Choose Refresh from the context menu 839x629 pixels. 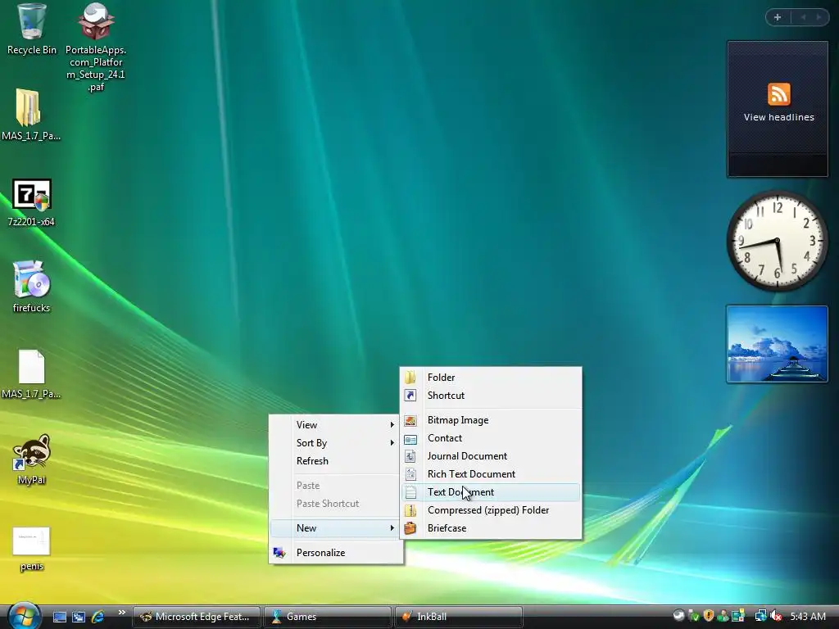[336, 461]
